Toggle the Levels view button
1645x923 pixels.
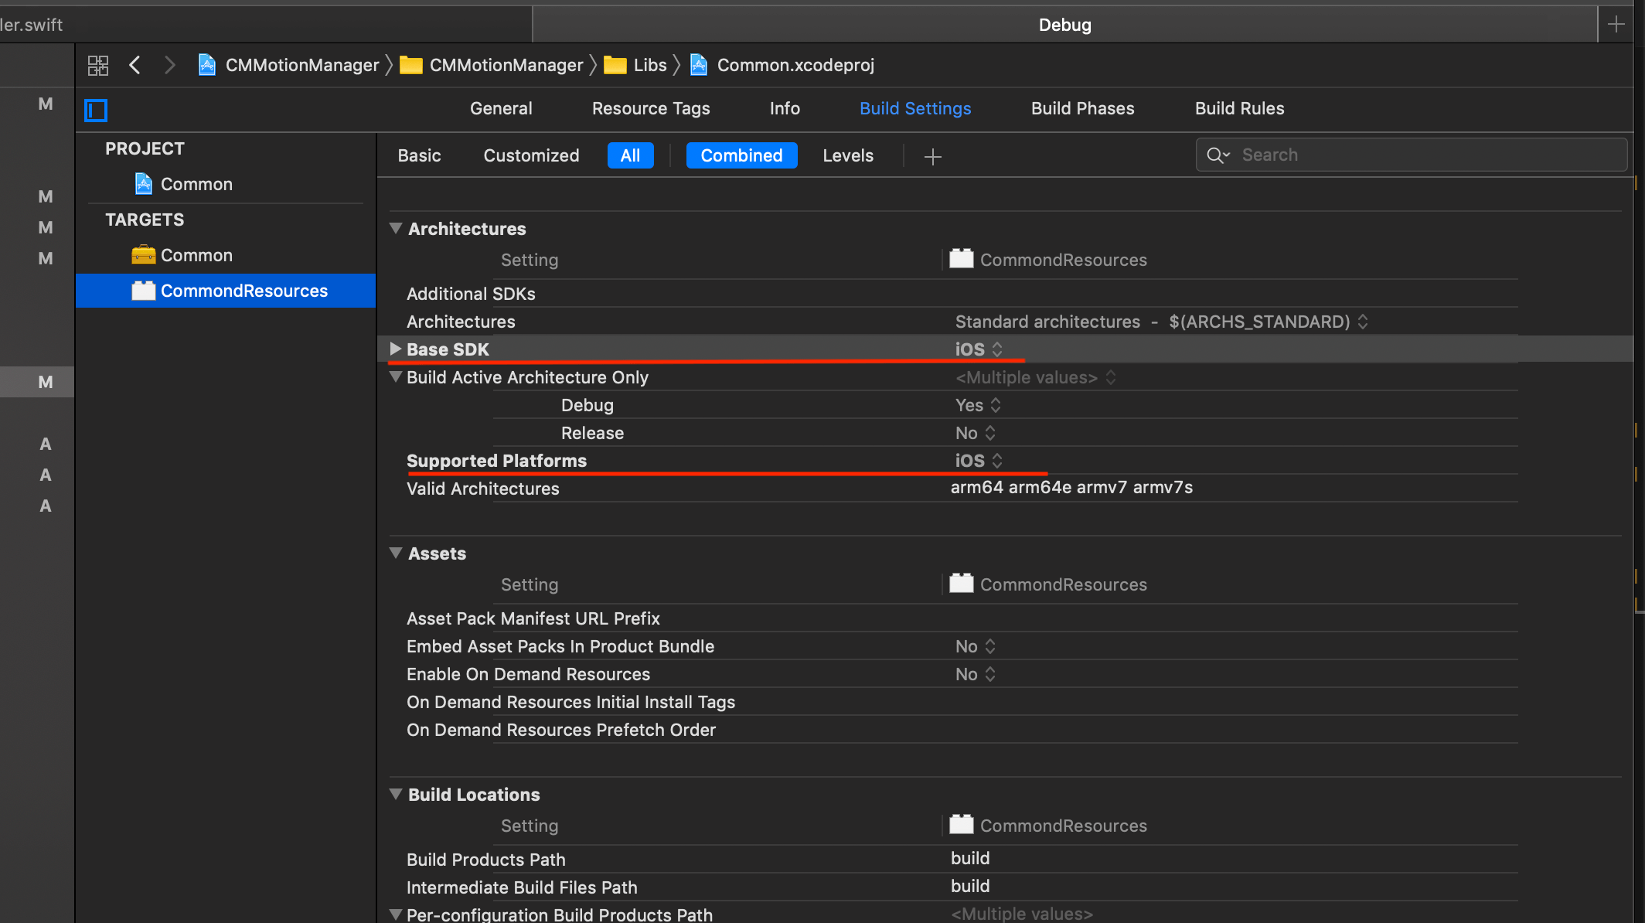(847, 155)
